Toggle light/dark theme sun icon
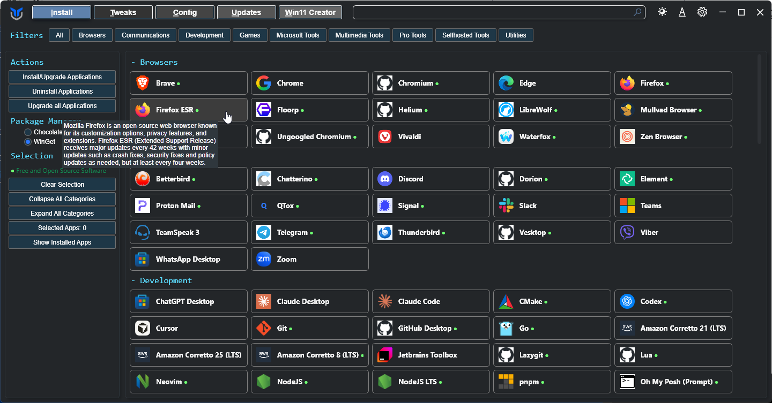Viewport: 772px width, 403px height. pos(662,12)
